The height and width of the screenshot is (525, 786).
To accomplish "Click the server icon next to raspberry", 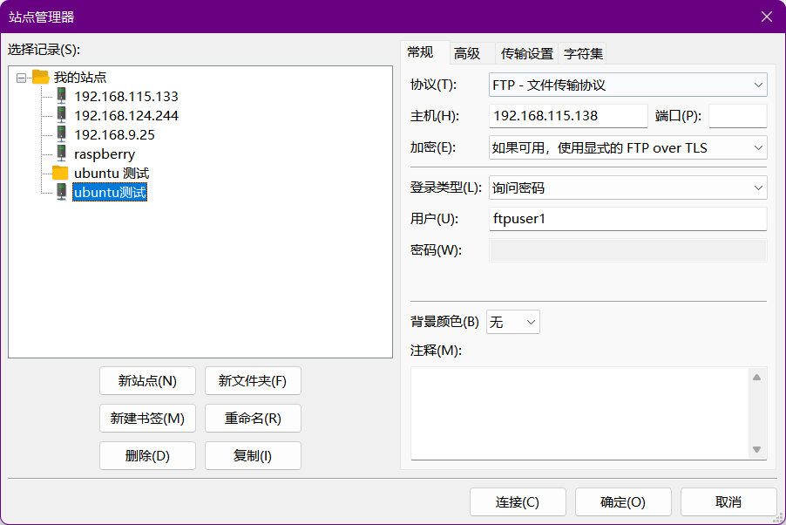I will coord(61,154).
